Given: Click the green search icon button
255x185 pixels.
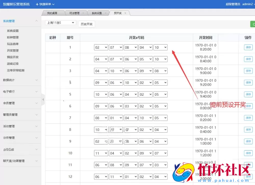Looking at the screenshot, I should [x=253, y=24].
